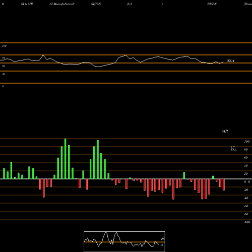Screen dimensions: 252x252
Task: Click the current RSI value 52.4
Action: (230, 60)
